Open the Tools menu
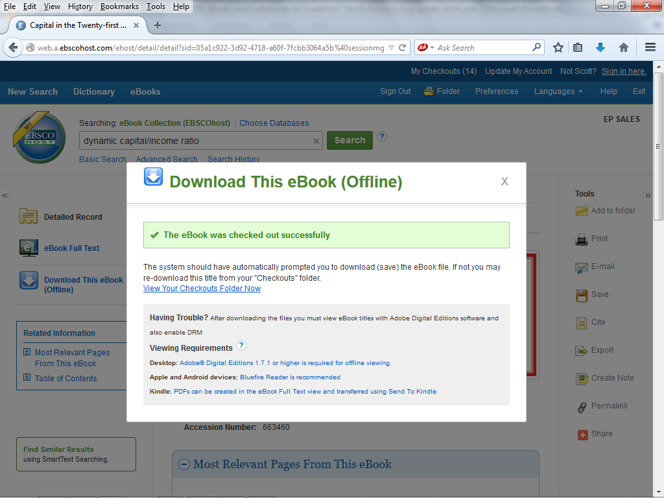Viewport: 664px width, 498px height. coord(156,6)
